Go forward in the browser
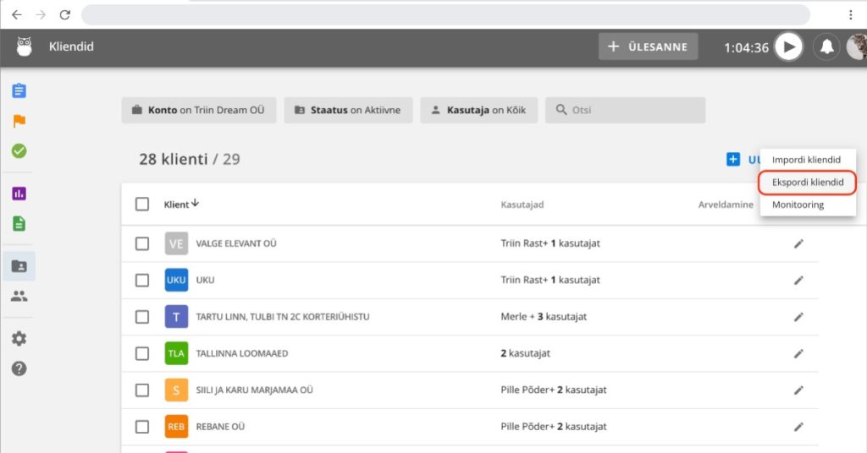This screenshot has width=867, height=453. pos(41,15)
